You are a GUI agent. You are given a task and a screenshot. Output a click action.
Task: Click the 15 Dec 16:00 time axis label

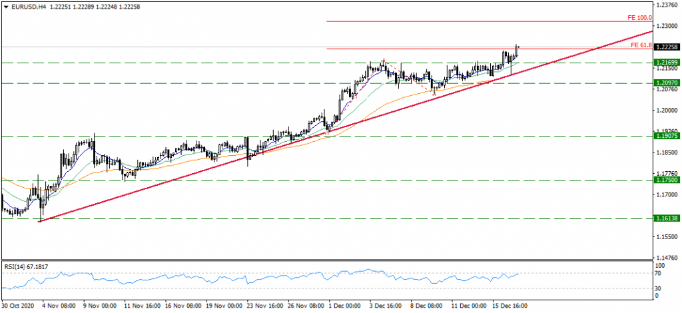point(511,306)
